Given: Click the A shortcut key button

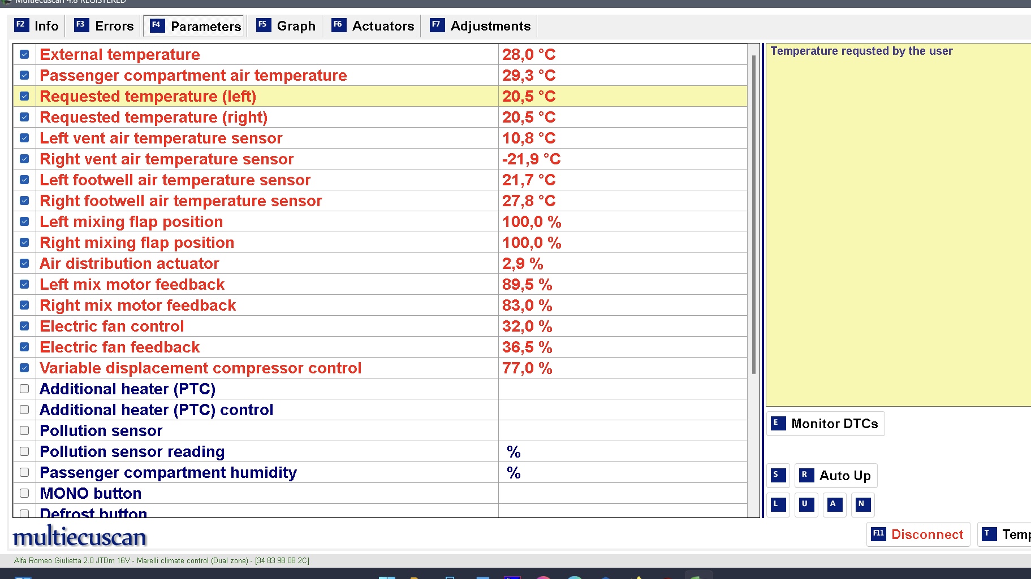Looking at the screenshot, I should coord(834,504).
